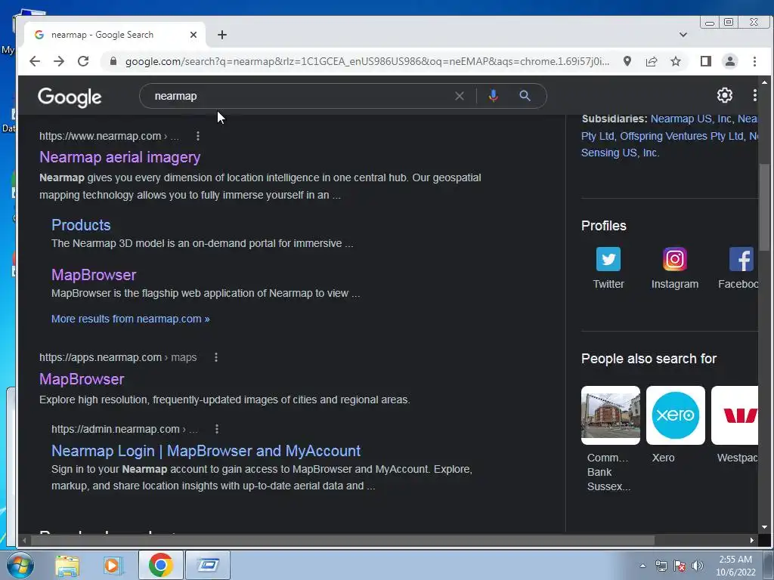
Task: Share this page icon
Action: 652,61
